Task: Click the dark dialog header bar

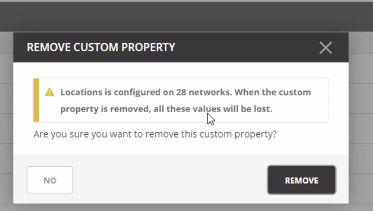Action: click(x=181, y=48)
